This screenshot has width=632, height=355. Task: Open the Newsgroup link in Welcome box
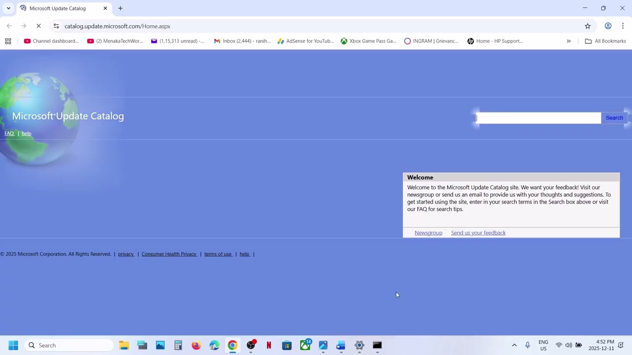coord(429,233)
